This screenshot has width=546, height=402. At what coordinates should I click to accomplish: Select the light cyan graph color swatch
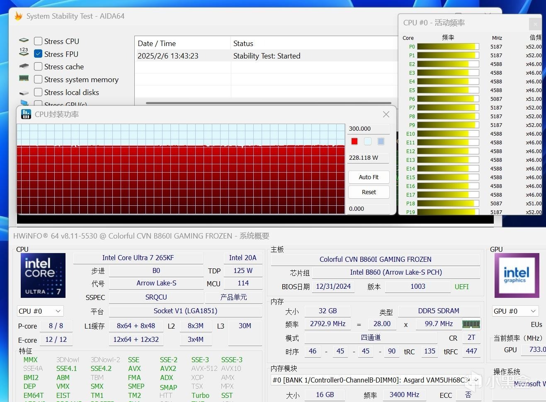tap(368, 141)
